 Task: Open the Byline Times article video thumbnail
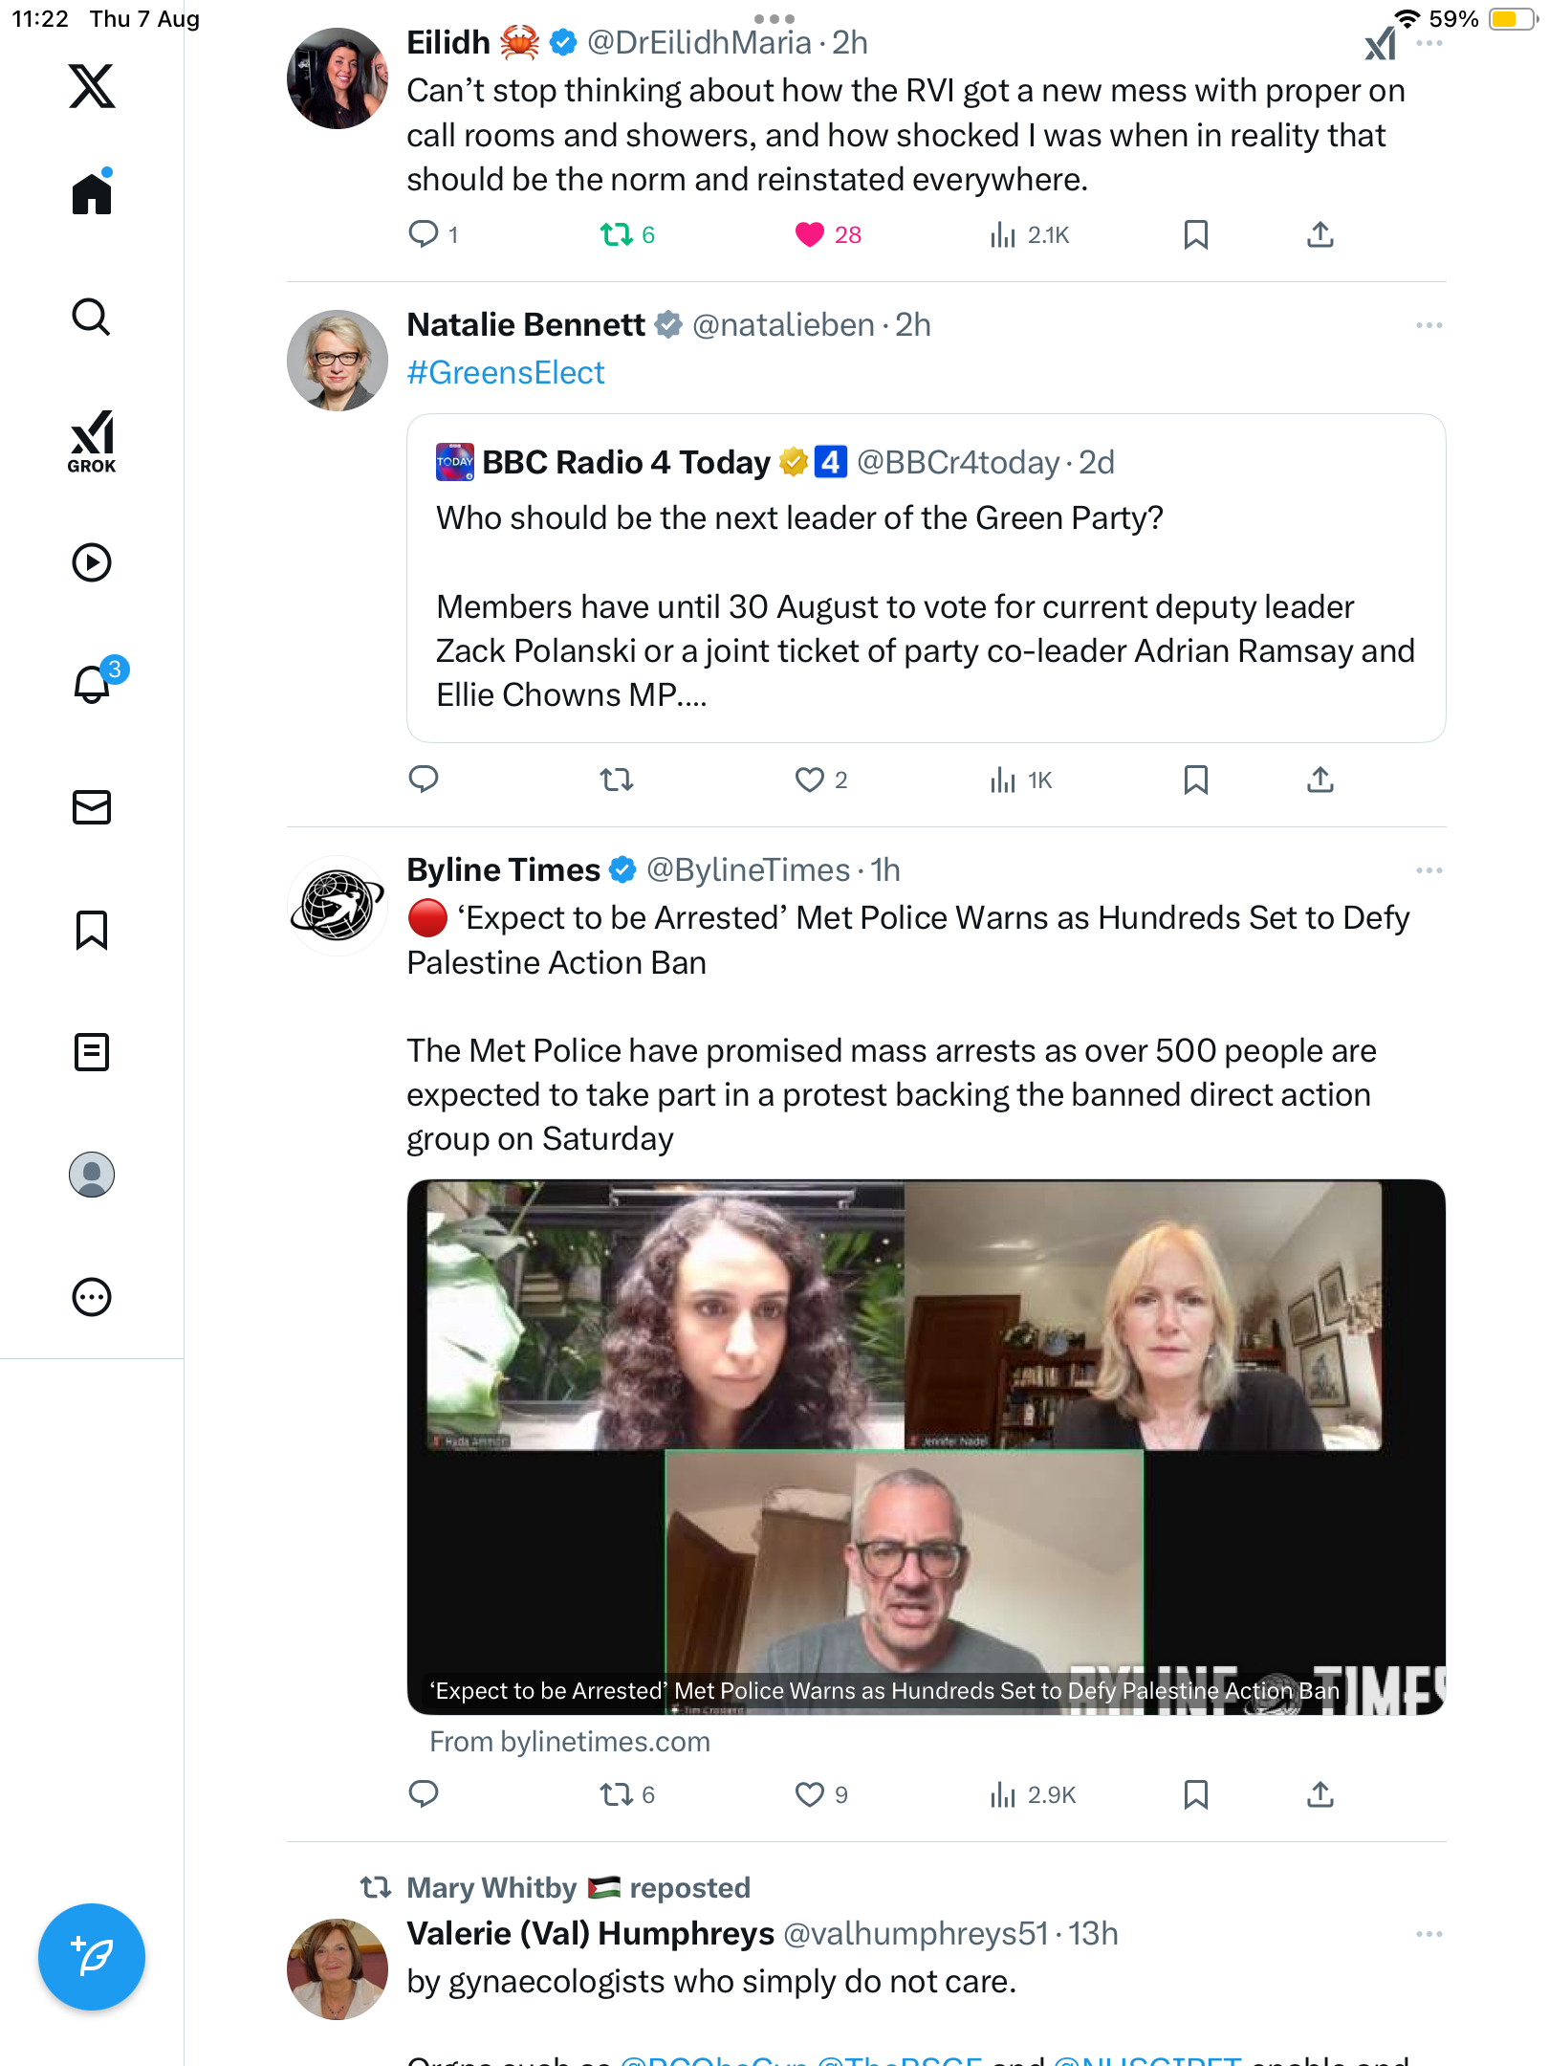click(x=926, y=1447)
